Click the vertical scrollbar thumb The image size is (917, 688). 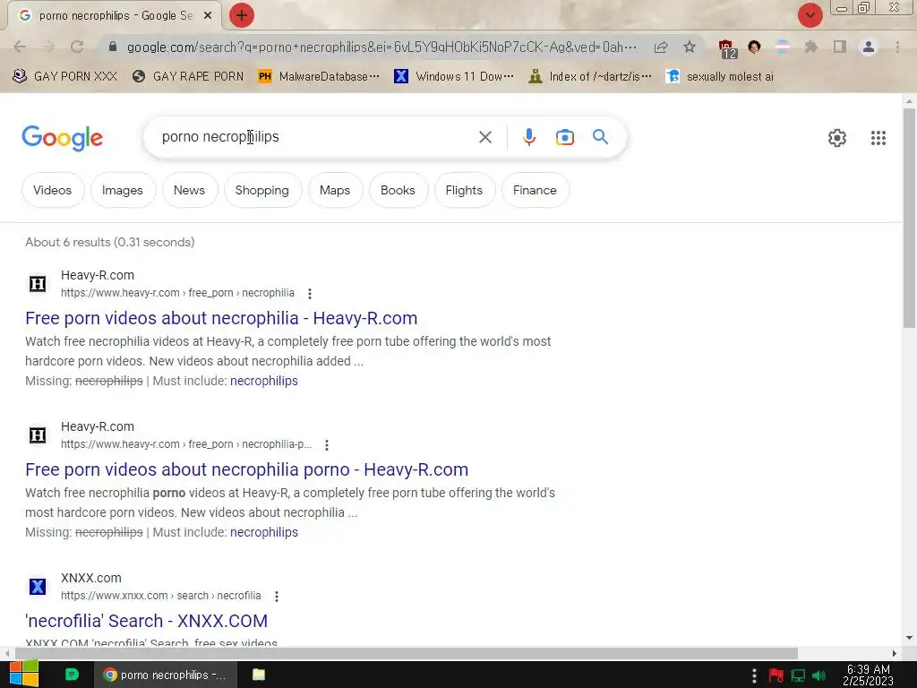909,218
